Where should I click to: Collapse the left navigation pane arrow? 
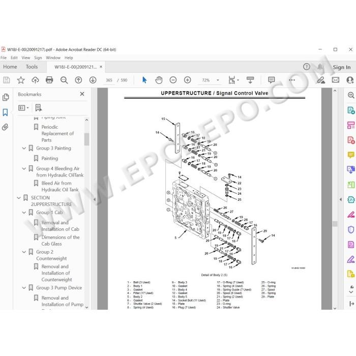(x=95, y=199)
